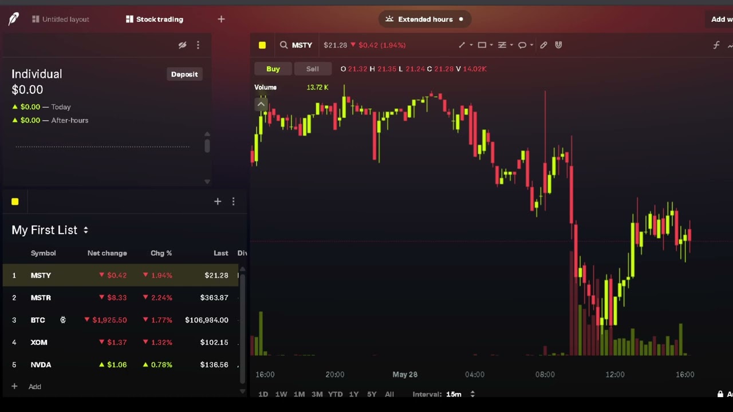
Task: Click the interval up/down stepper arrows
Action: click(x=472, y=394)
